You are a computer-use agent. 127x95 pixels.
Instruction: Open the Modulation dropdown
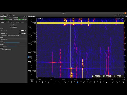click(x=16, y=39)
